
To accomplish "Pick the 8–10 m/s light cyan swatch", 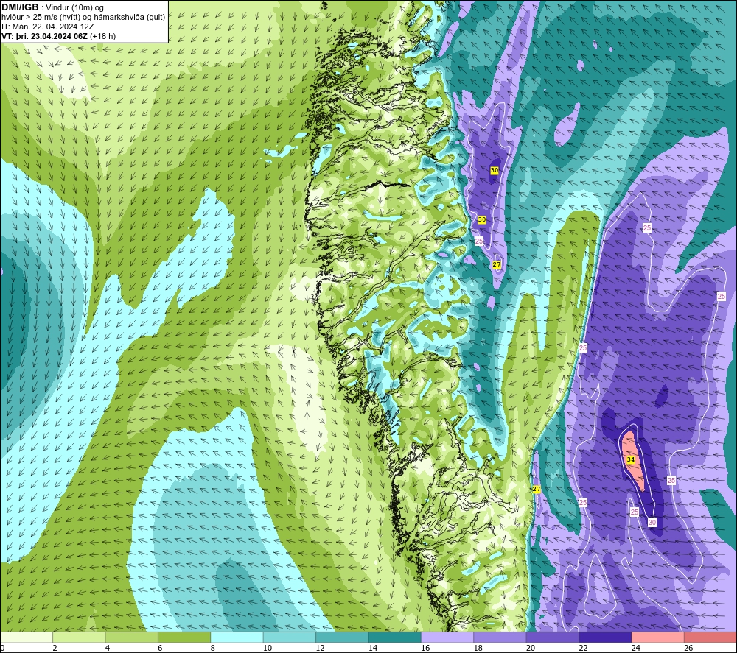I will point(237,637).
